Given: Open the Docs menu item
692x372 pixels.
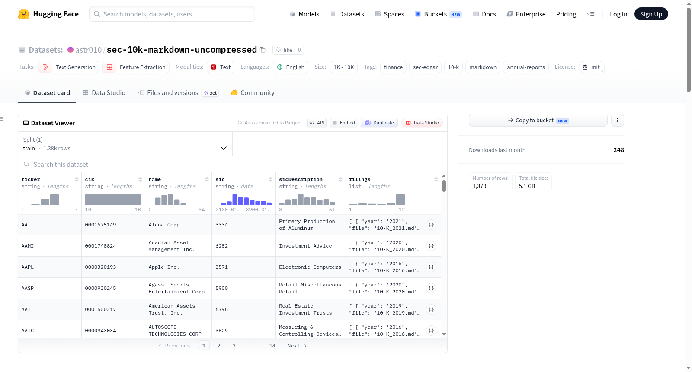Looking at the screenshot, I should click(x=484, y=14).
